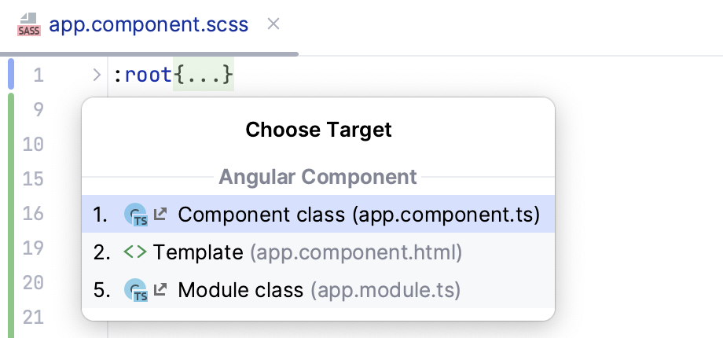Go to Module class (app.module.ts)

coord(319,290)
